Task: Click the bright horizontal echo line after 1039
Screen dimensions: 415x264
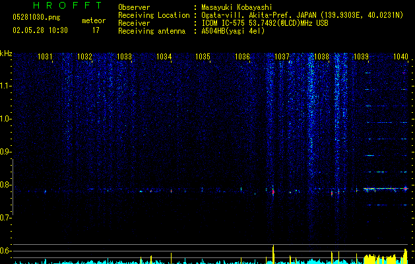Action: click(386, 189)
